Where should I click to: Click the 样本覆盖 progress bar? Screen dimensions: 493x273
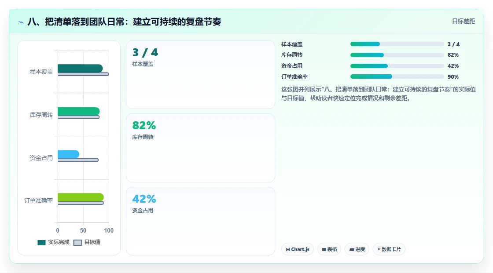click(397, 44)
